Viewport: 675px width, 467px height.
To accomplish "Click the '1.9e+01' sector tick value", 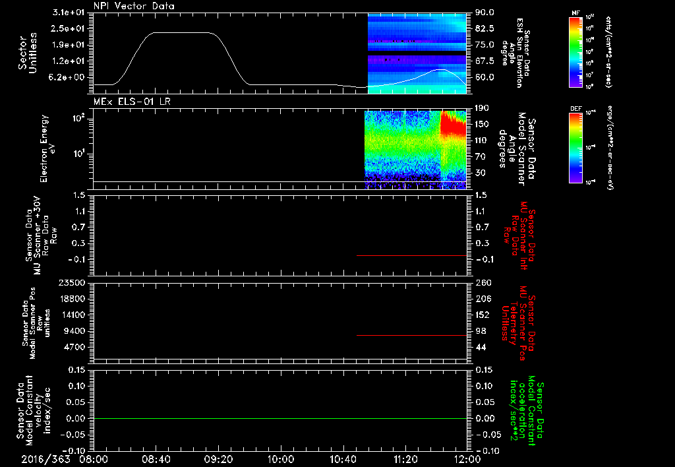I will (69, 45).
